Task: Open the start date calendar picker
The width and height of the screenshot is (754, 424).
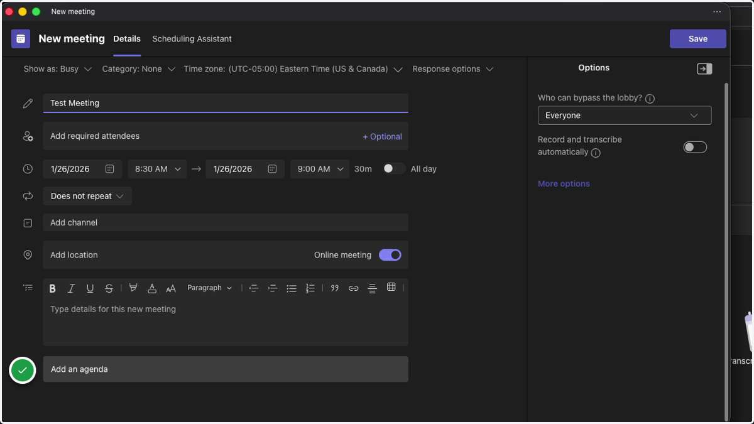Action: [x=110, y=169]
